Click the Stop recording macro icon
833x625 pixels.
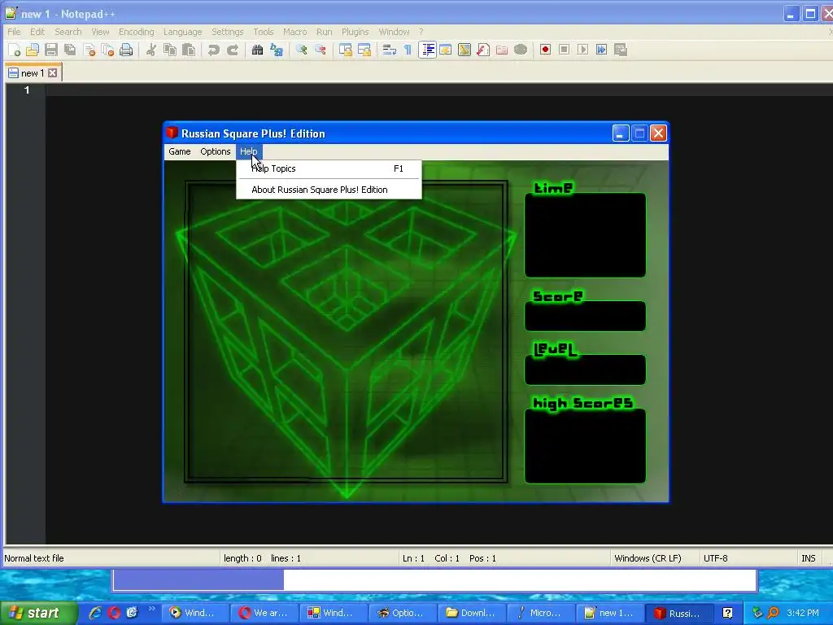point(565,50)
